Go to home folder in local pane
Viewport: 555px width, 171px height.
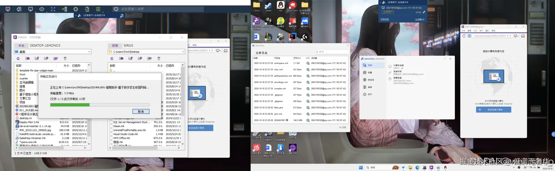27,58
